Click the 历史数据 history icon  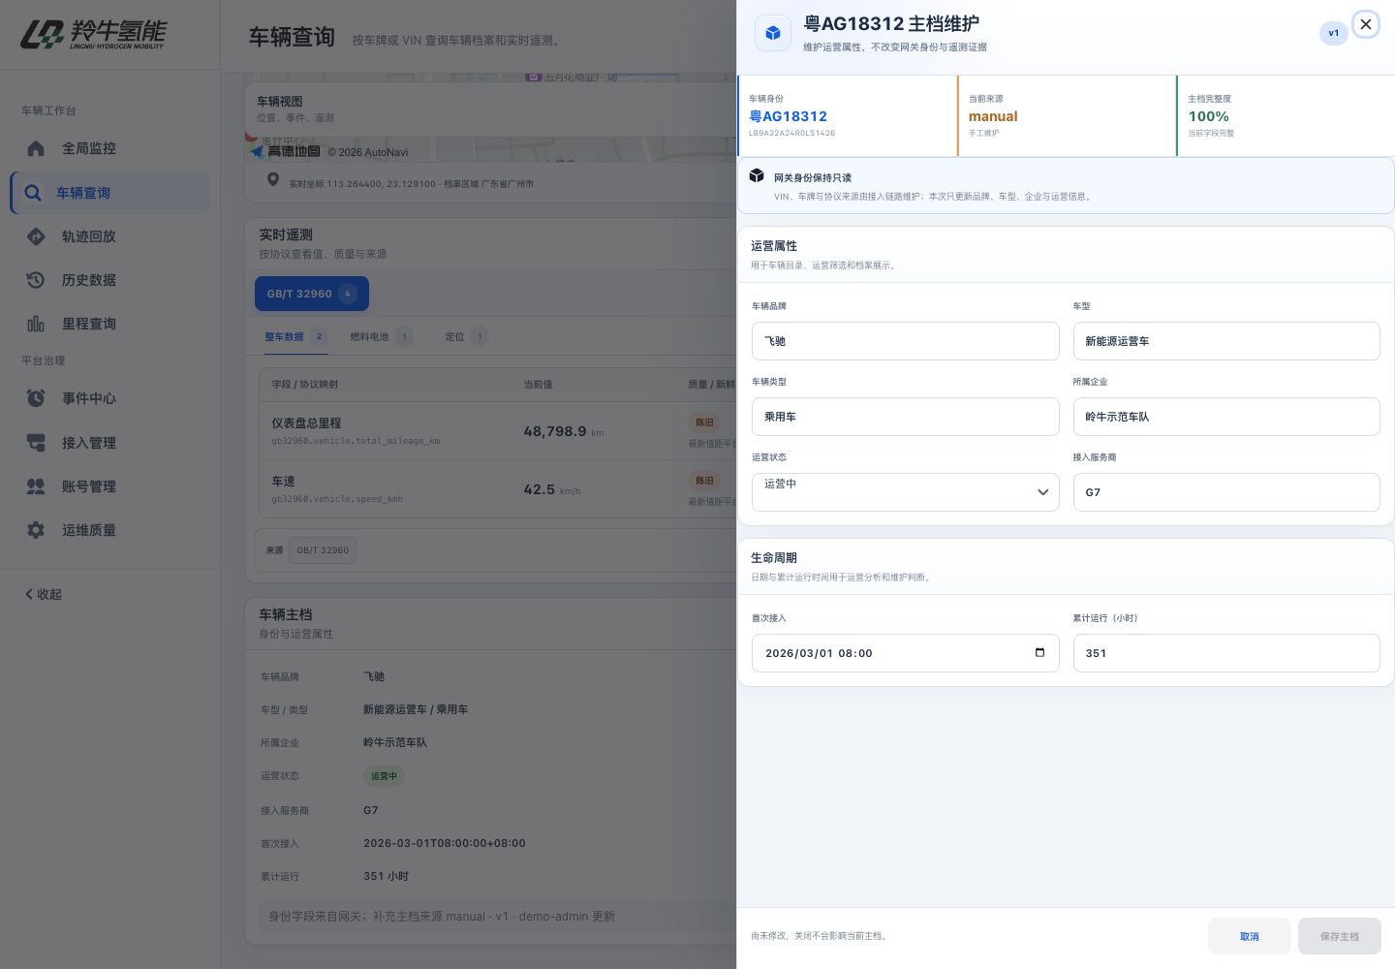tap(36, 280)
